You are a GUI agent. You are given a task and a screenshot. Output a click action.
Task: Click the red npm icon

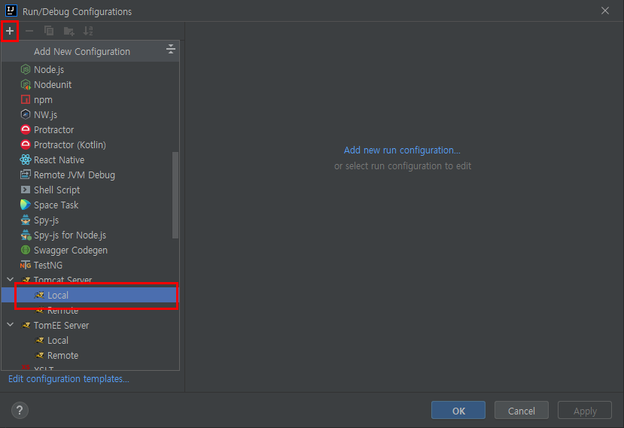pyautogui.click(x=26, y=99)
